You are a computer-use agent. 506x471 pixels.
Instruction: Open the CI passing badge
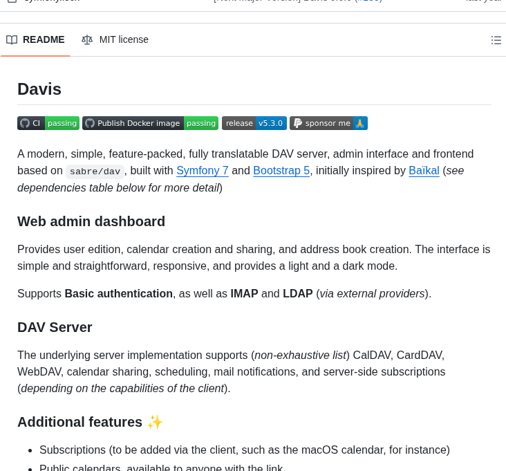click(x=48, y=123)
